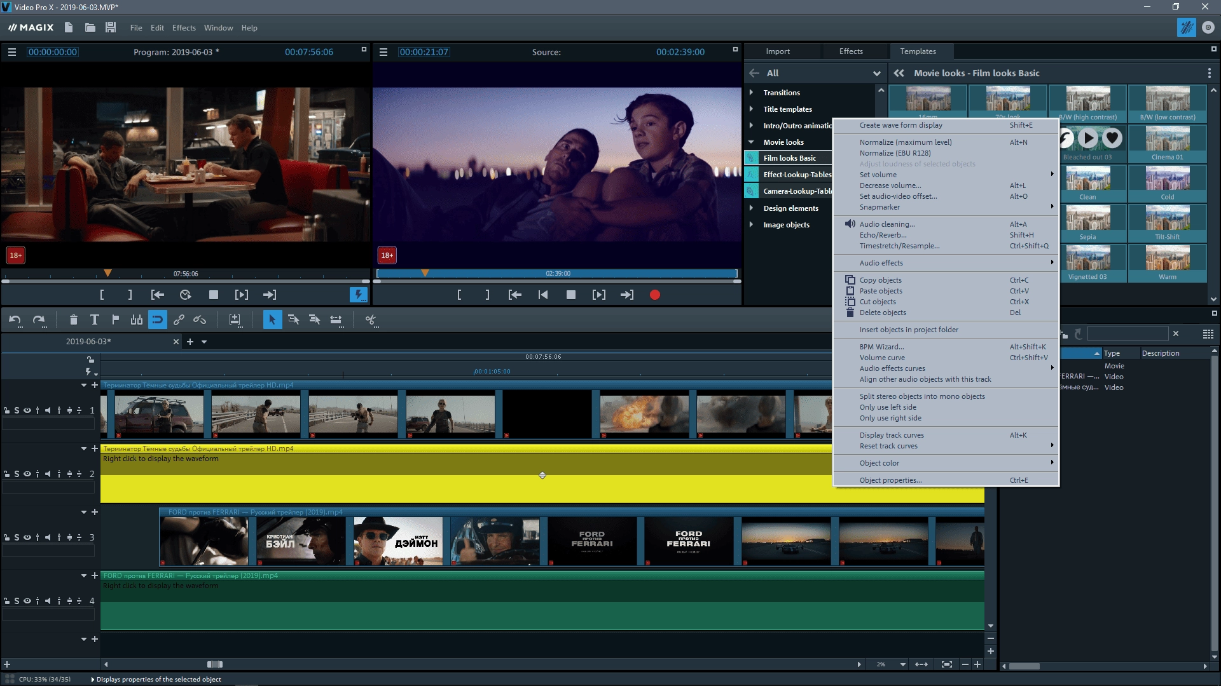The image size is (1221, 686).
Task: Click the back arrow beside All
Action: 755,73
